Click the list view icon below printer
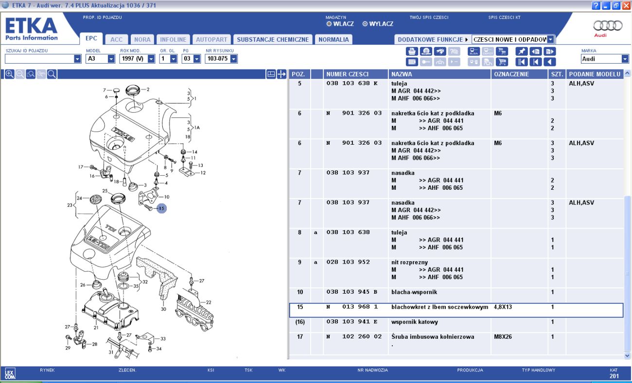The image size is (632, 383). (412, 62)
